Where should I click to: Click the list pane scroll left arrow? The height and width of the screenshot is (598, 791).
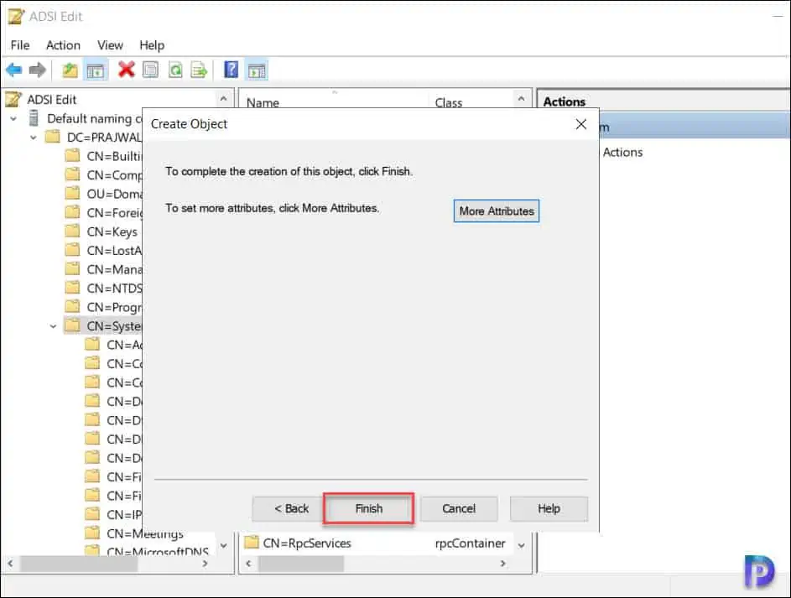coord(248,564)
